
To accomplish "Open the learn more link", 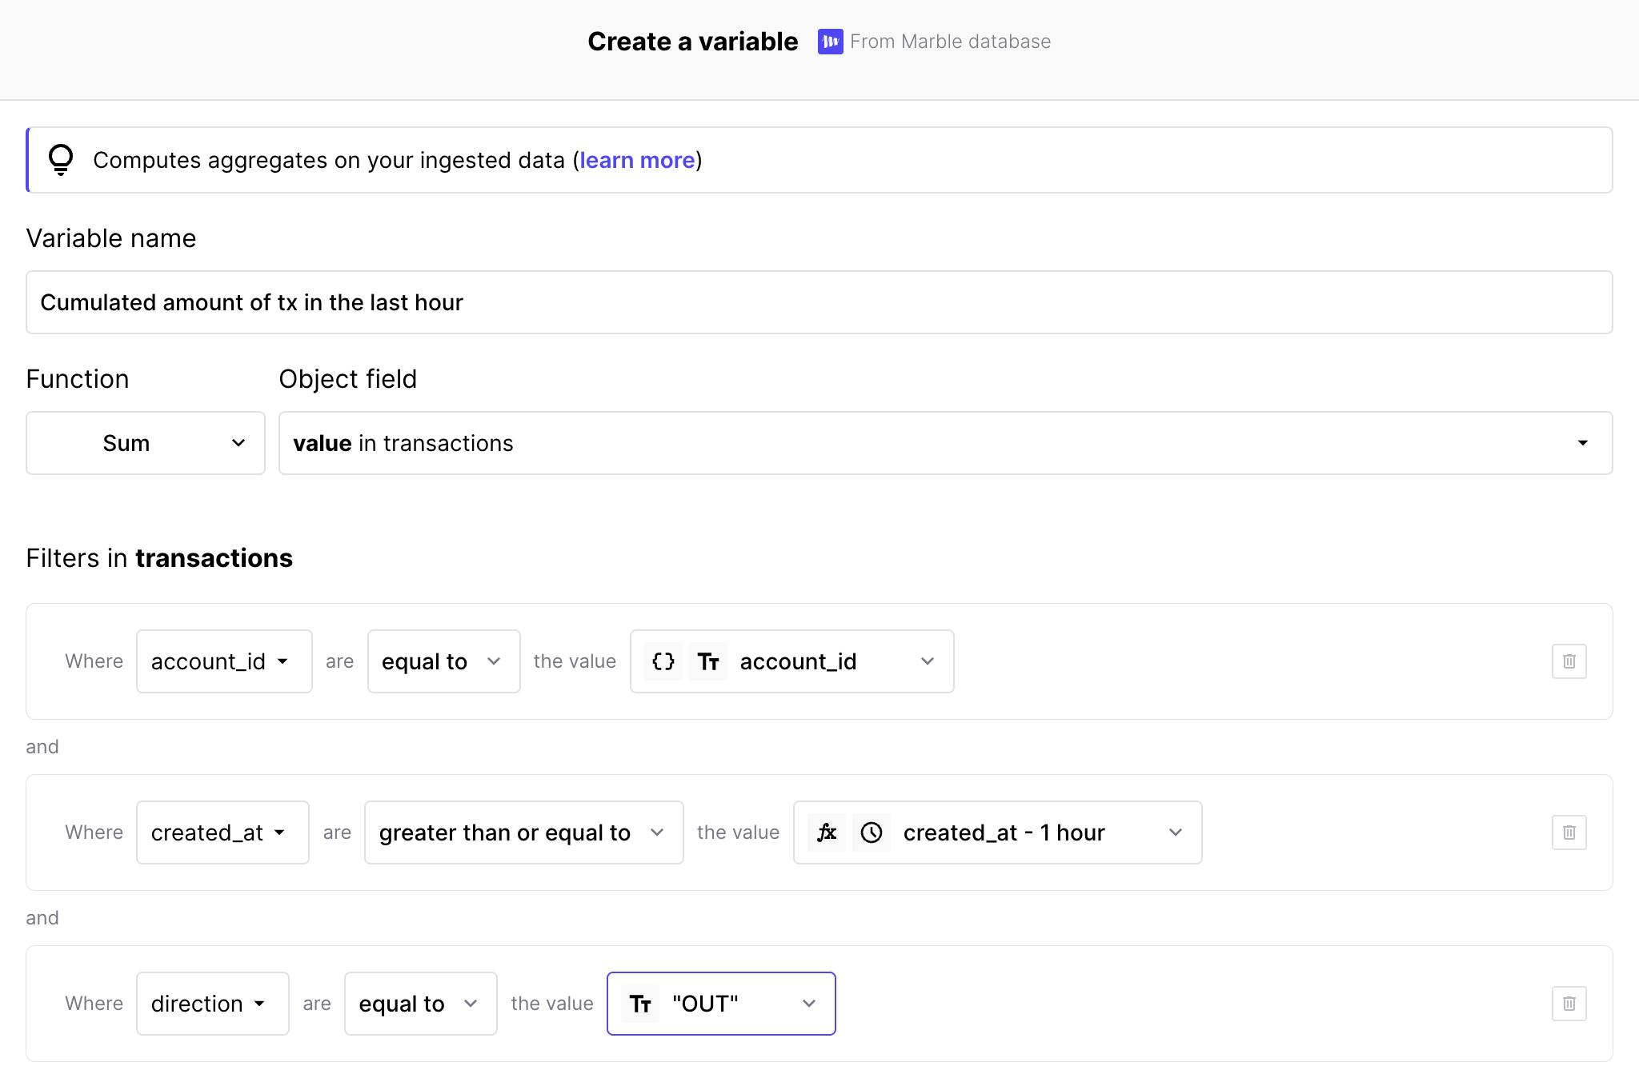I will click(x=637, y=160).
